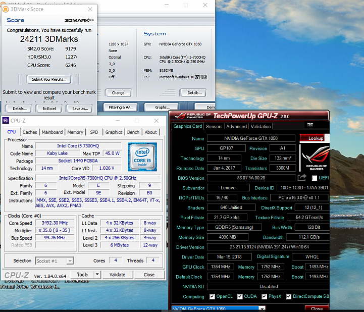The height and width of the screenshot is (312, 364).
Task: Open the Advanced tab in GPU-Z
Action: click(237, 127)
